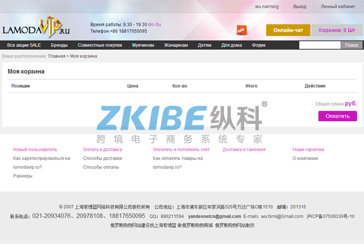Viewport: 364px width, 244px height.
Task: Open Личный кабинет link
Action: pos(338,6)
